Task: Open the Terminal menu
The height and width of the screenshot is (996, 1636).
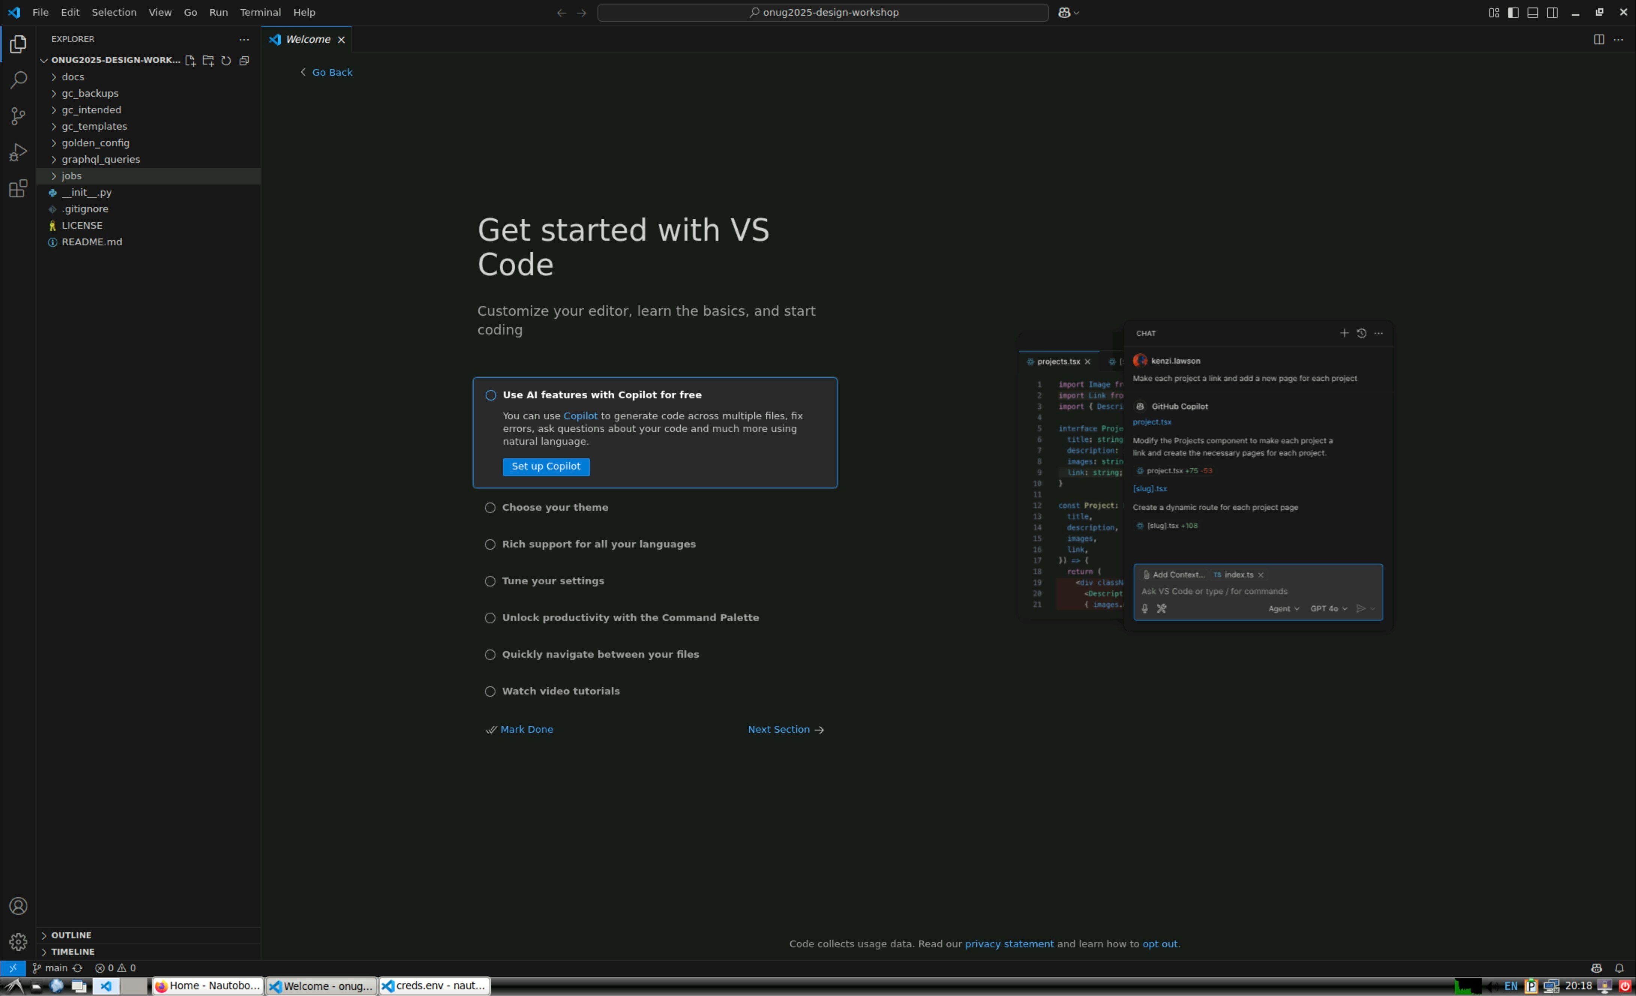Action: tap(260, 12)
